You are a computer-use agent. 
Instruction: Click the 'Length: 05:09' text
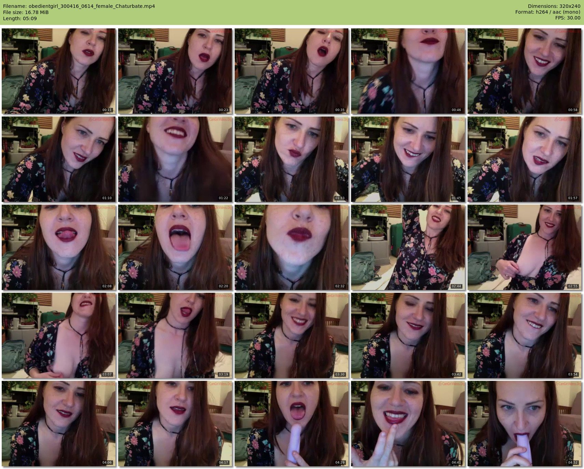20,18
